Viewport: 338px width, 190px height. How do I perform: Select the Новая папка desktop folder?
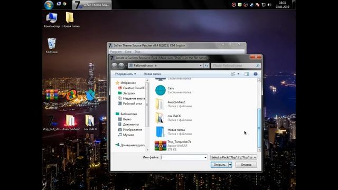tap(71, 20)
